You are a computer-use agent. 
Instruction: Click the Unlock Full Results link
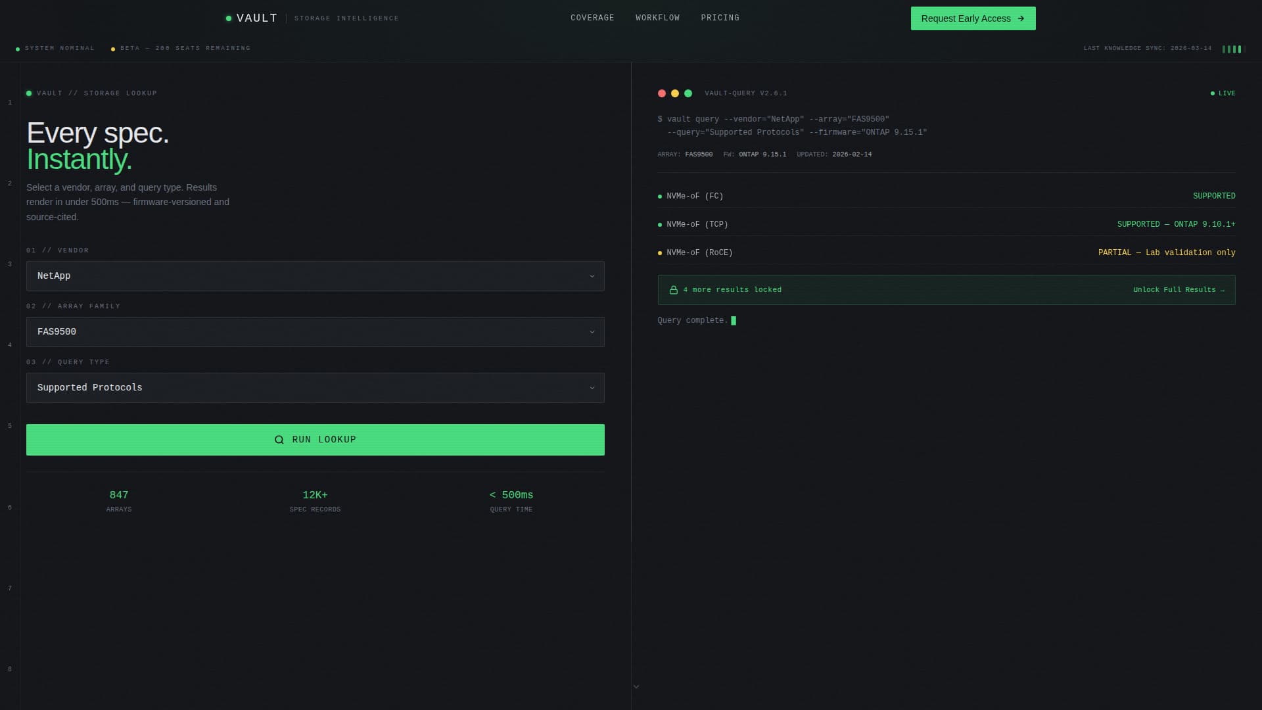(1179, 289)
